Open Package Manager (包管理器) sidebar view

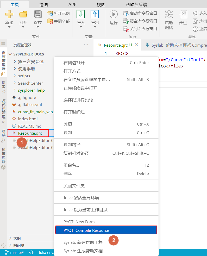tap(3, 159)
